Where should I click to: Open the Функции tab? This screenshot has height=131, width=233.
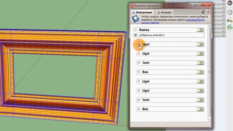click(164, 12)
